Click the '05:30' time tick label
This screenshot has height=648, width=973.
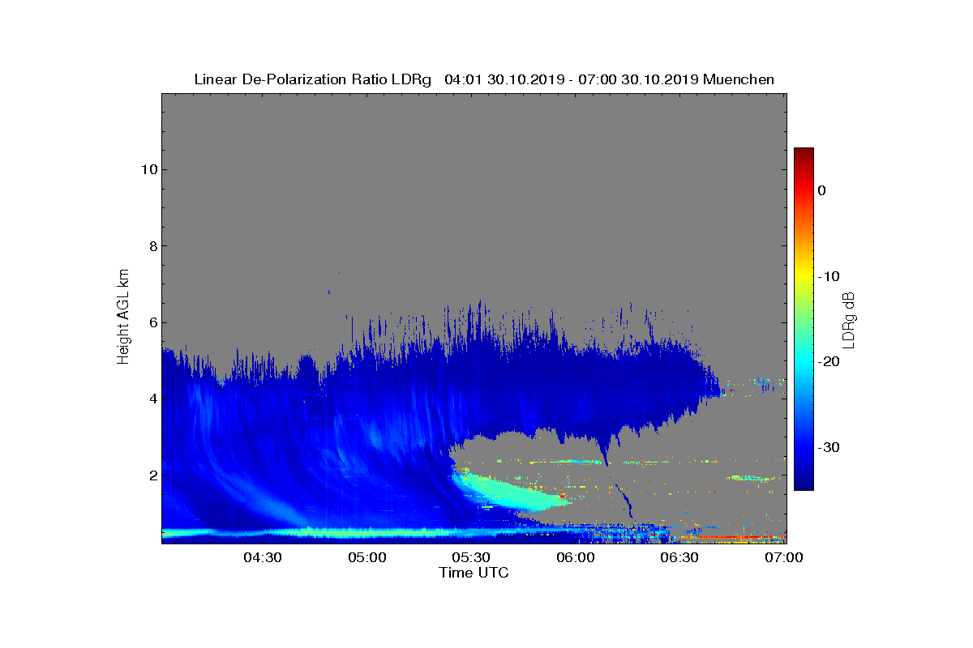[x=471, y=557]
